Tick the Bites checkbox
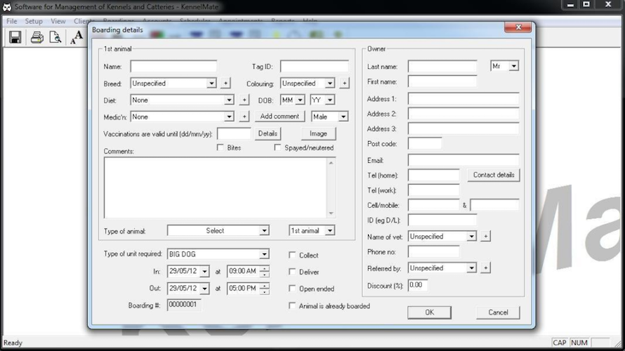This screenshot has height=351, width=625. (220, 147)
